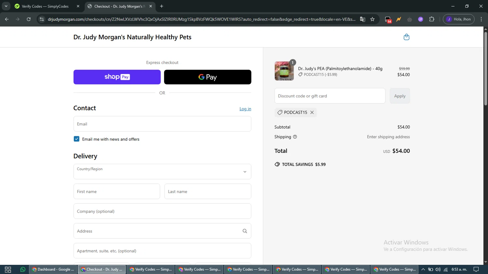The image size is (488, 274).
Task: Open the tab search dropdown arrow
Action: click(6, 6)
